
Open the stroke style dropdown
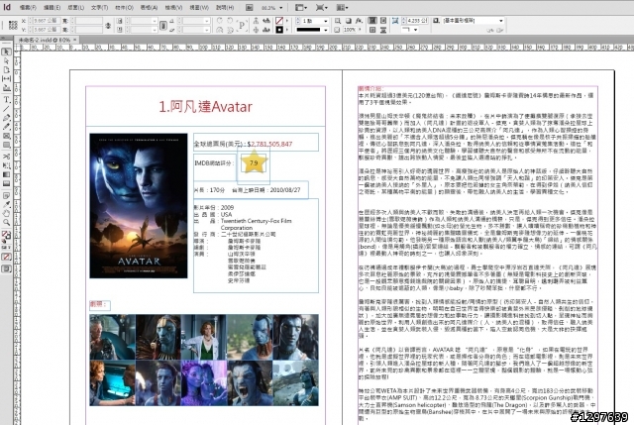coord(325,30)
